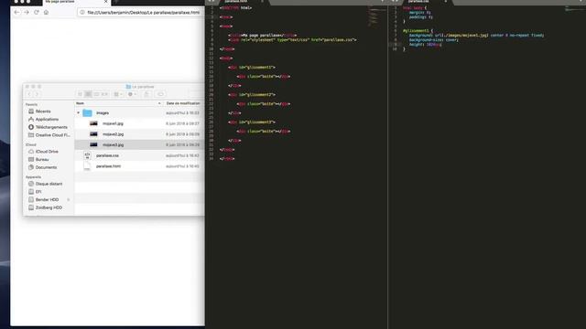Click the glissement3 div on line 26

pos(252,122)
